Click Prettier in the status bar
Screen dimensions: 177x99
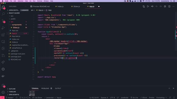152,98
